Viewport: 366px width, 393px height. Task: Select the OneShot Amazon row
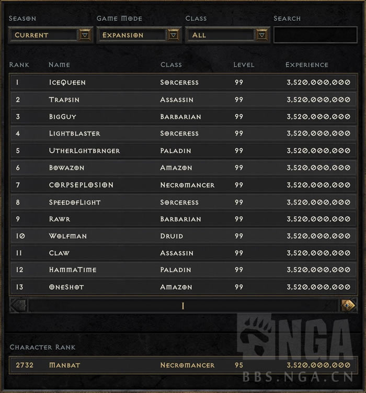[182, 287]
